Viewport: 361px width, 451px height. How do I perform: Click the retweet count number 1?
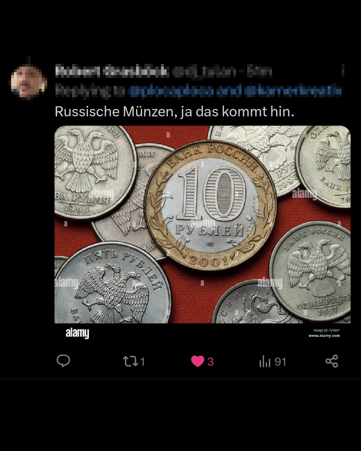[142, 362]
